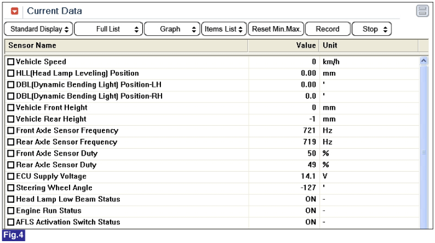Image resolution: width=435 pixels, height=243 pixels.
Task: Check the Head Lamp Low Beam Status checkbox
Action: [x=11, y=199]
